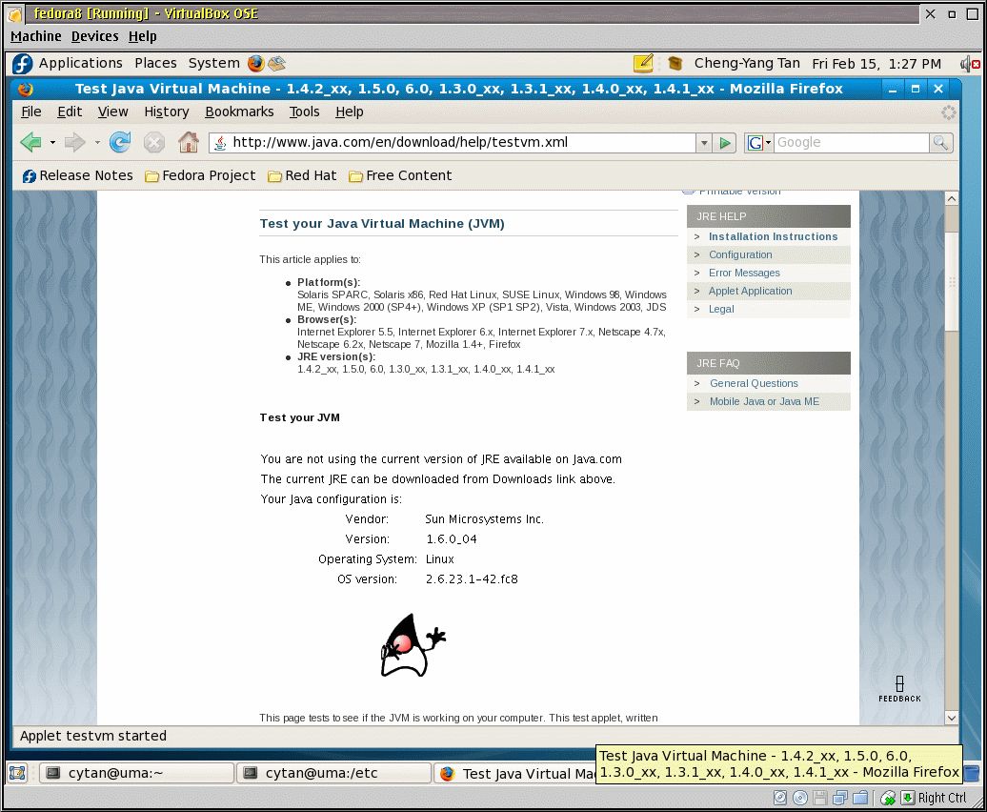The image size is (987, 812).
Task: Click the sticky notes panel icon
Action: click(643, 63)
